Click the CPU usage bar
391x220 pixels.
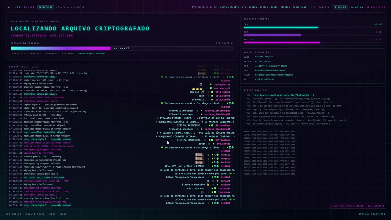[x=312, y=28]
